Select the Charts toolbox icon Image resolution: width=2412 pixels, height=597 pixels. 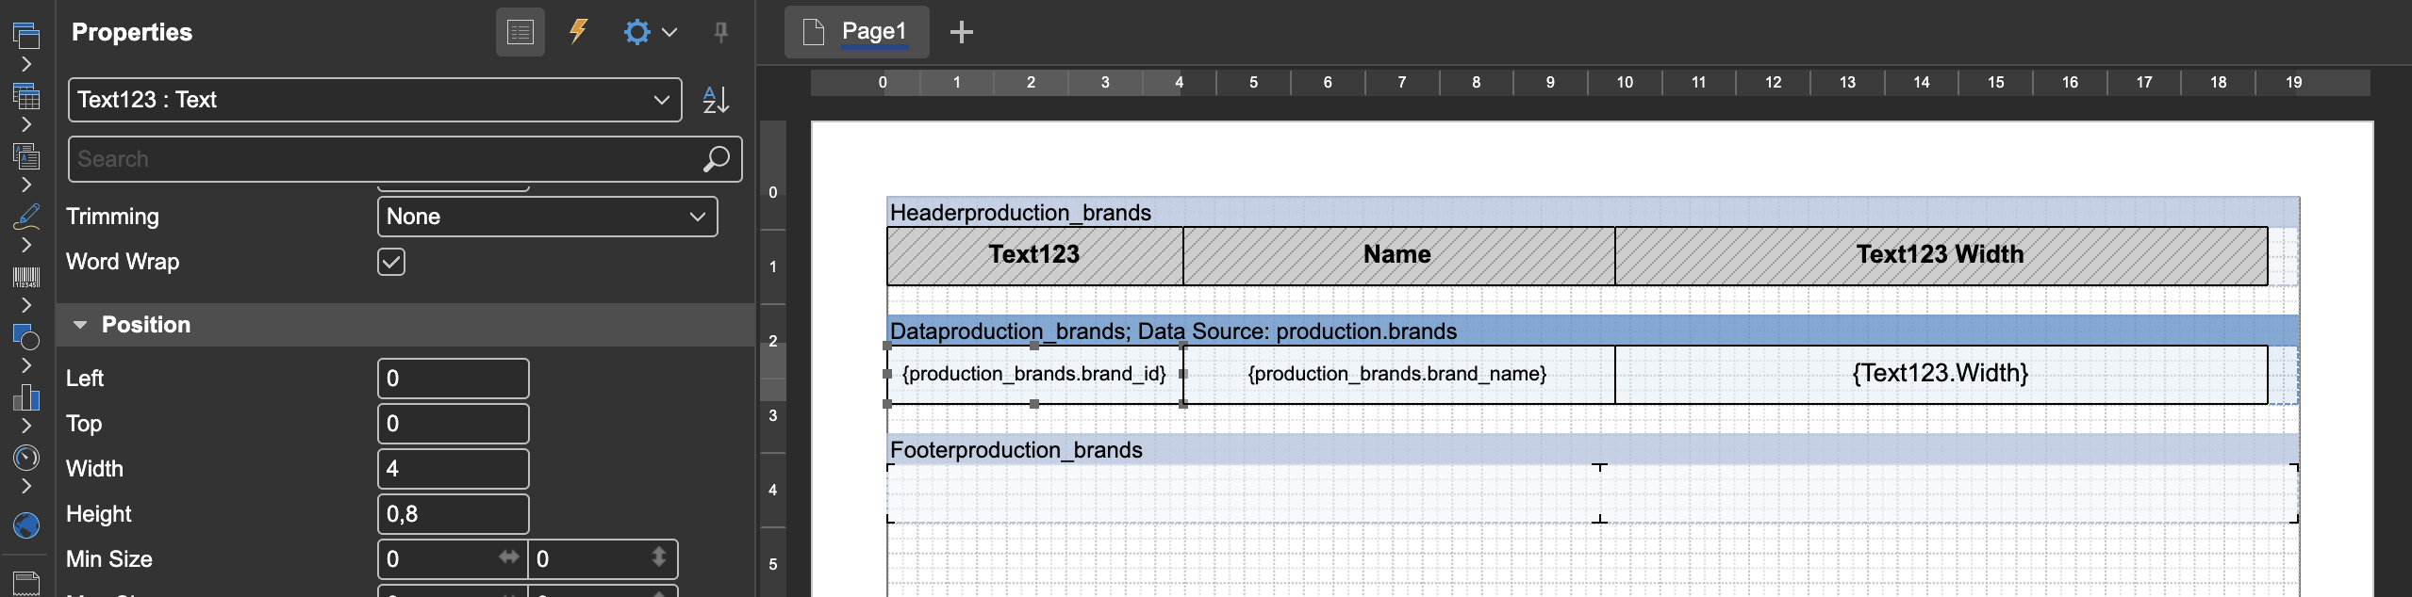click(x=26, y=396)
